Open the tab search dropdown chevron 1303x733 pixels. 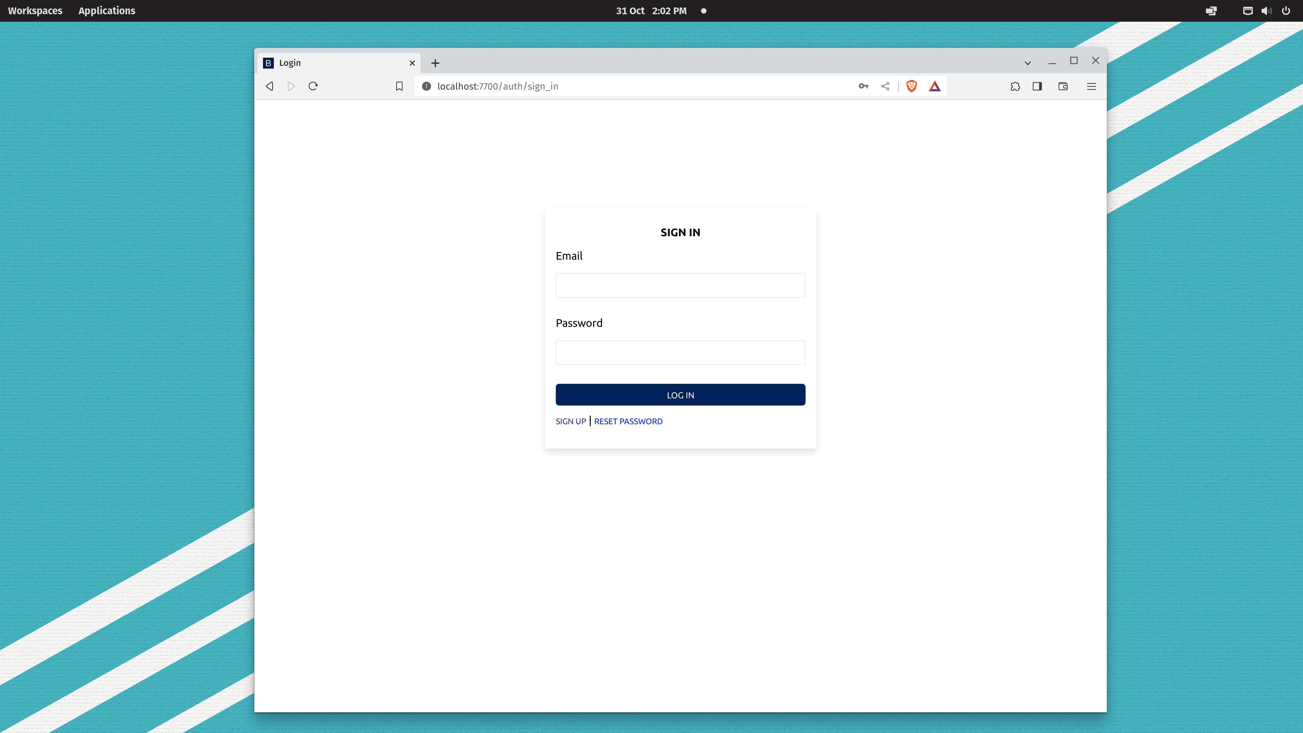[x=1028, y=63]
